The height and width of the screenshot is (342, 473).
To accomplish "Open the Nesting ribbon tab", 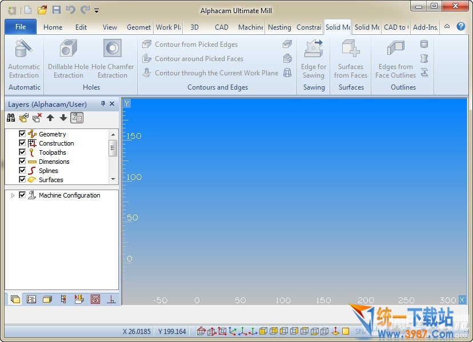I will 279,27.
